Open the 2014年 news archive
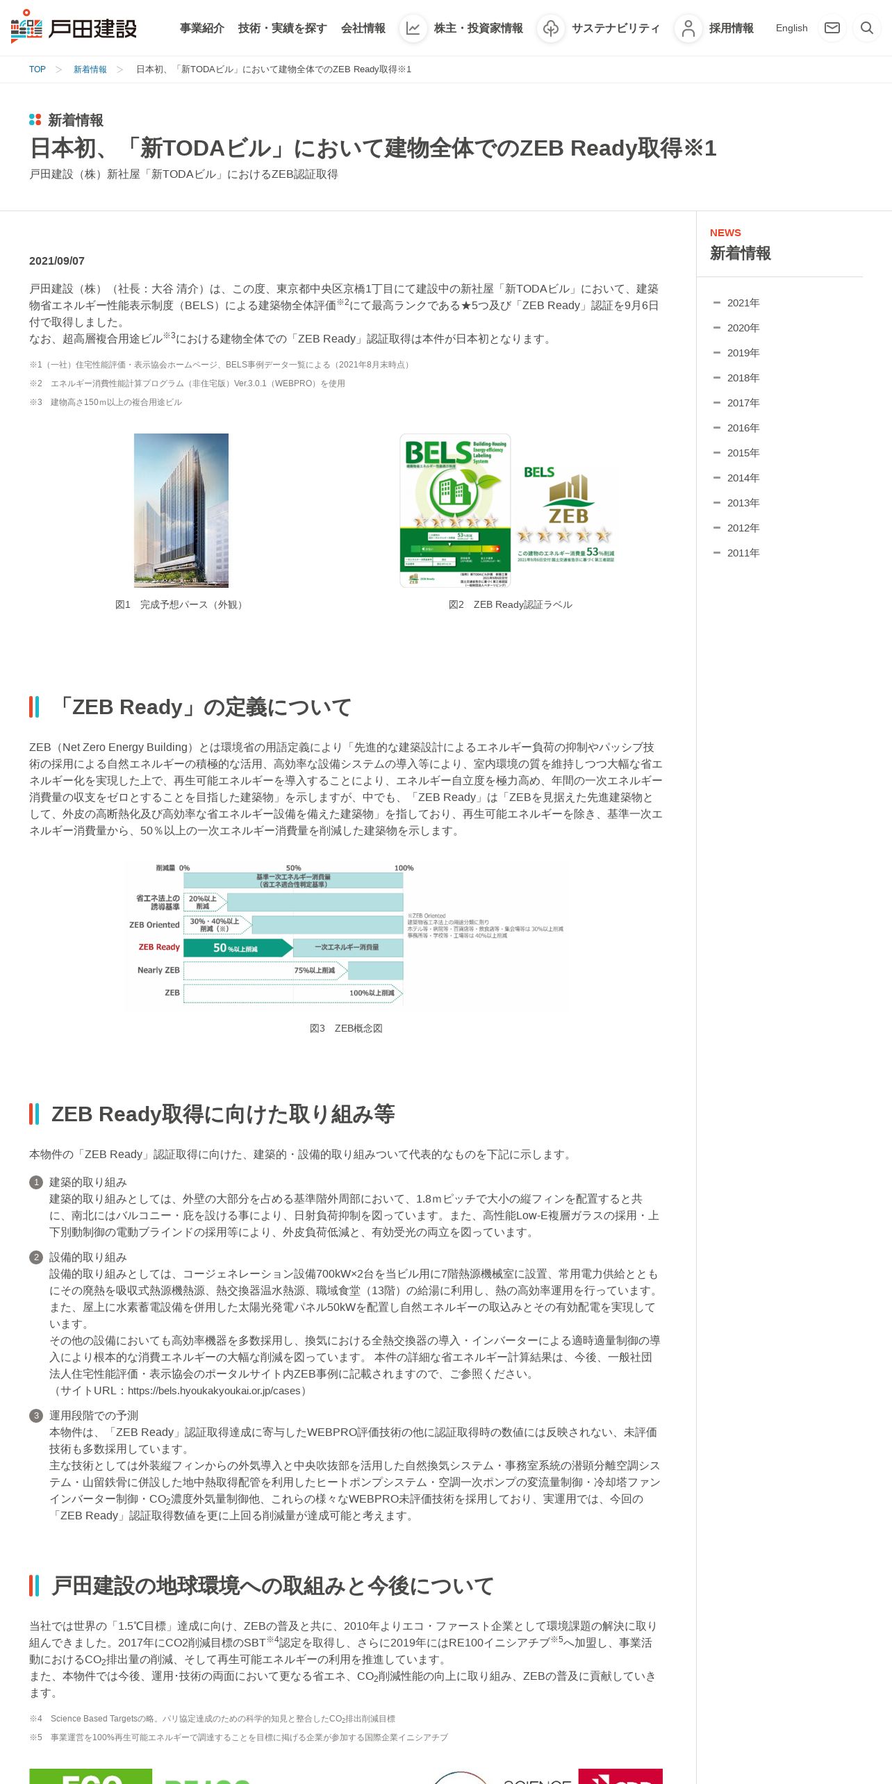 click(743, 478)
